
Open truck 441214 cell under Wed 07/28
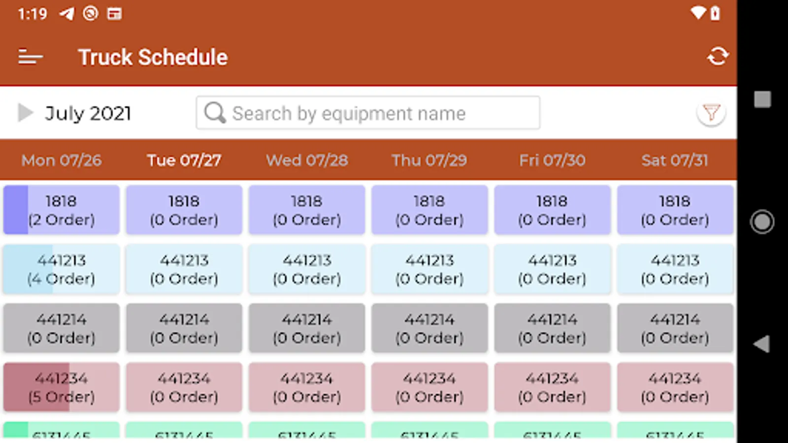click(x=307, y=328)
